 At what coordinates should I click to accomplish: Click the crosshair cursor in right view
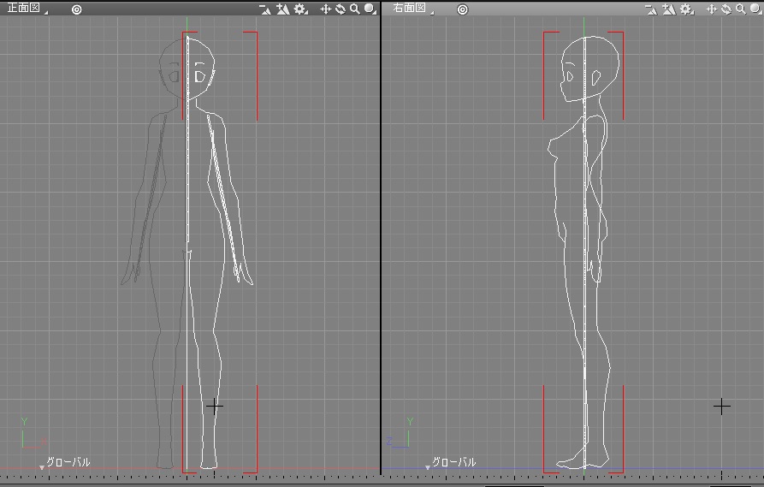[722, 406]
